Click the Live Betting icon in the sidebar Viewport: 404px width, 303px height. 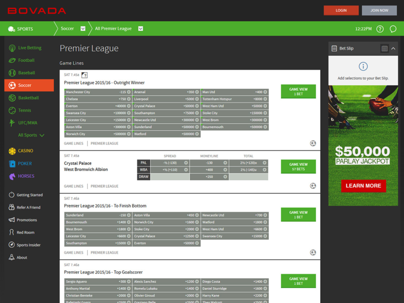[12, 48]
